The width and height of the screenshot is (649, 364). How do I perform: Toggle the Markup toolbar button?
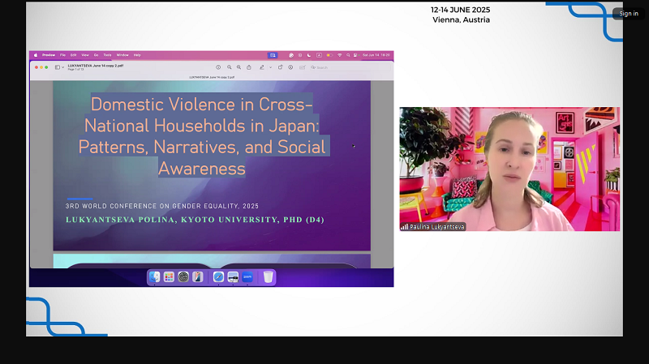click(x=291, y=67)
